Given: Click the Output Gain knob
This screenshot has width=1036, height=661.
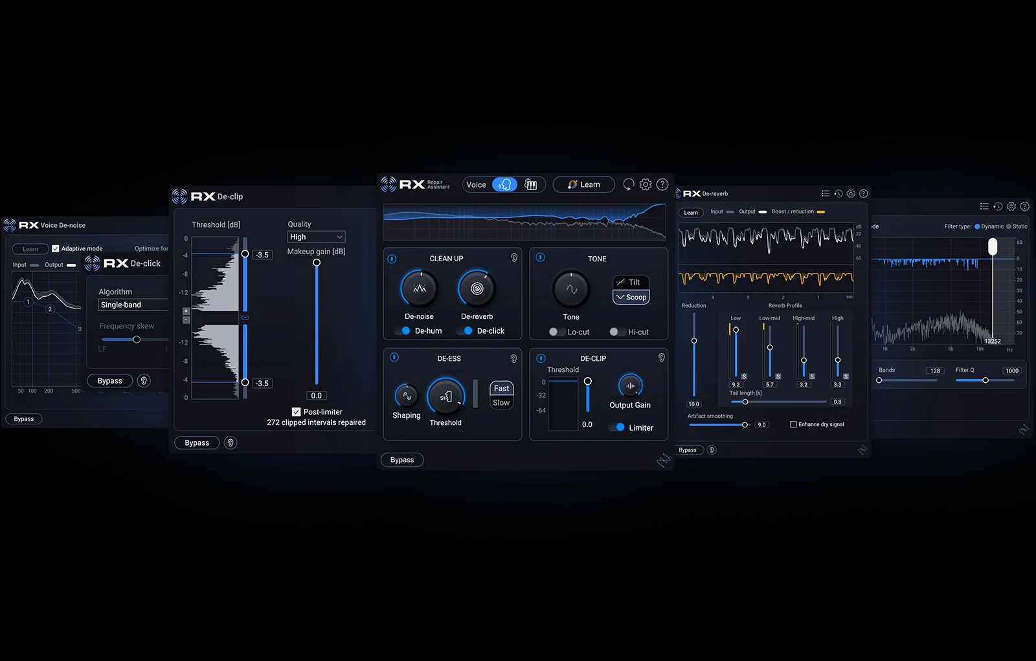Looking at the screenshot, I should pos(630,386).
